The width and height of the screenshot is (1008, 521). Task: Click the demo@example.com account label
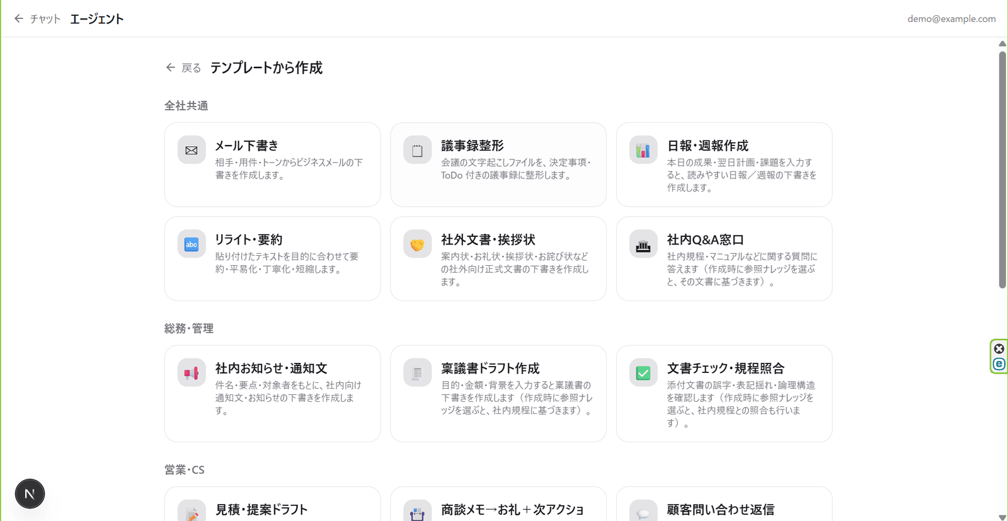coord(951,19)
